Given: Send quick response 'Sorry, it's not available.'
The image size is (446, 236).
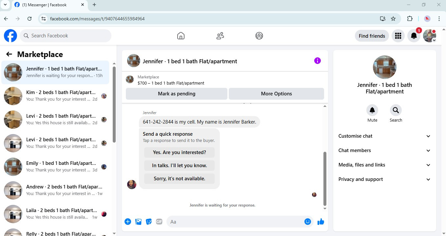Looking at the screenshot, I should pyautogui.click(x=180, y=179).
